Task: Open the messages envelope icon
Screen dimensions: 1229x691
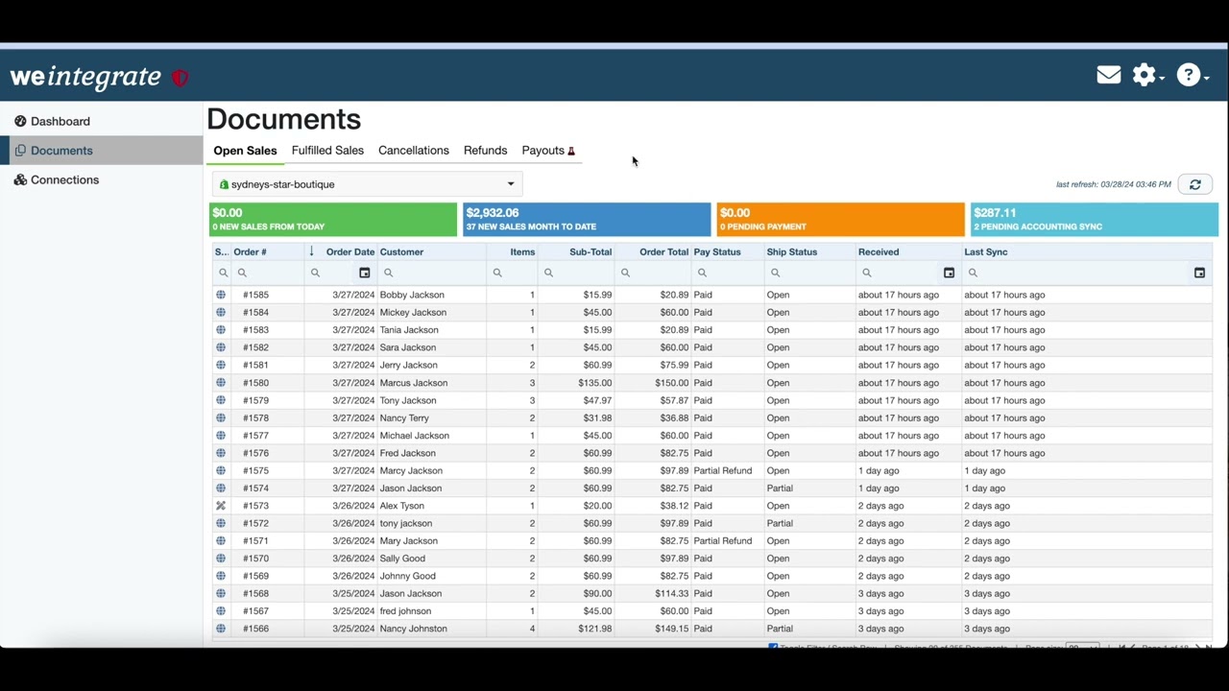Action: pos(1108,74)
